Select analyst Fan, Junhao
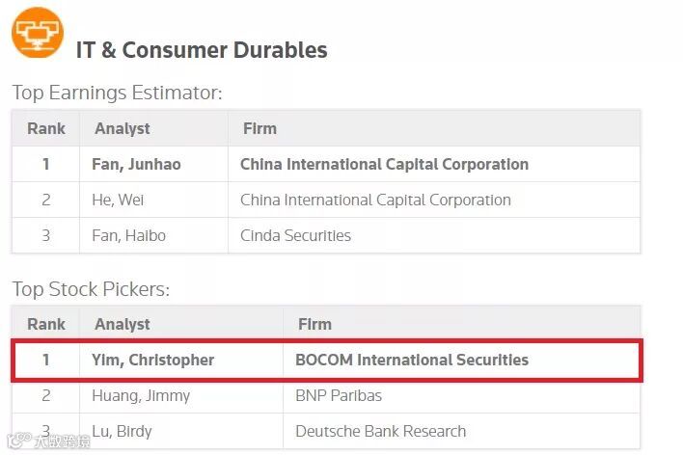Image resolution: width=683 pixels, height=455 pixels. click(x=136, y=164)
